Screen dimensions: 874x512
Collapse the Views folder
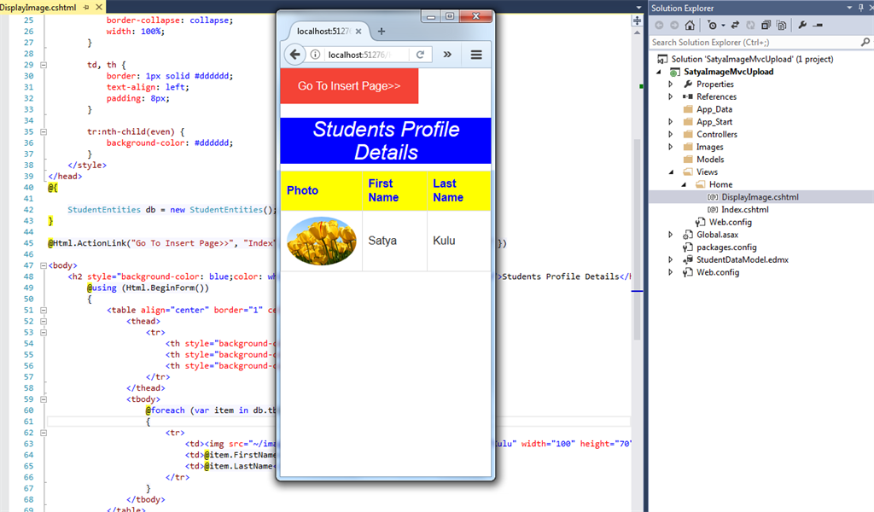click(x=671, y=172)
